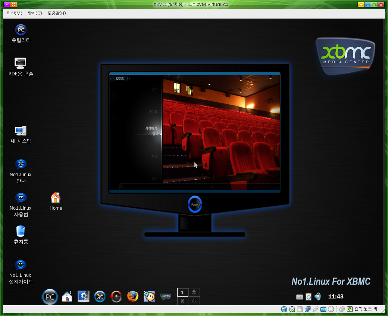Switch to virtual desktop 4
This screenshot has height=316, width=388.
194,301
